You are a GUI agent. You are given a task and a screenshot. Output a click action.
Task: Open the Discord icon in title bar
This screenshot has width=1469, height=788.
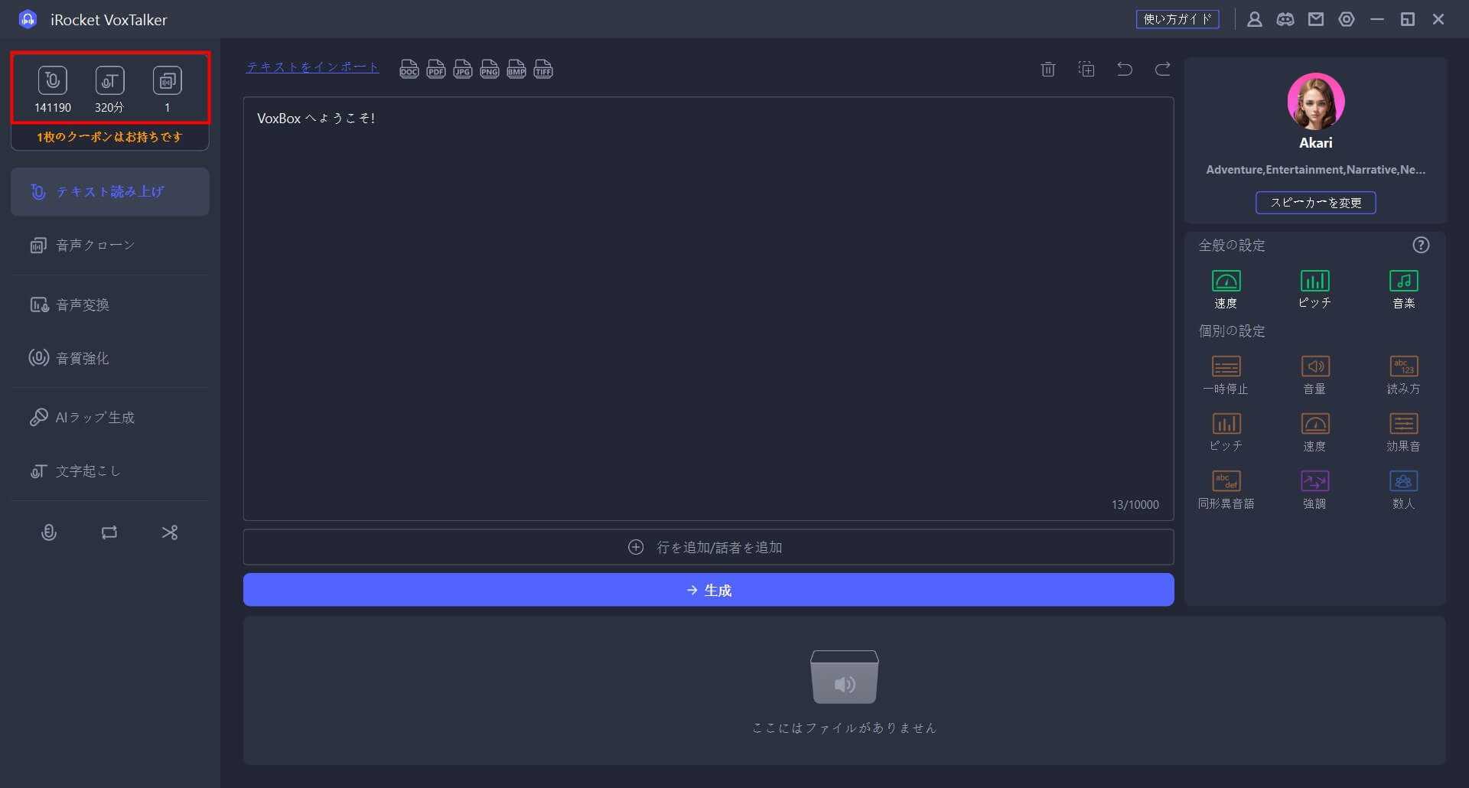point(1285,19)
